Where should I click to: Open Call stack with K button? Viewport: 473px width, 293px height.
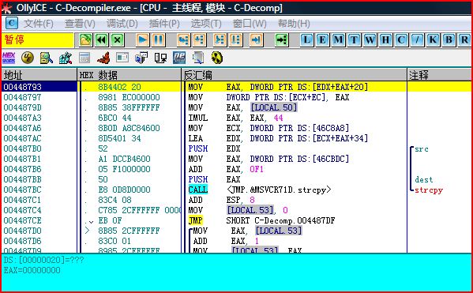point(433,39)
